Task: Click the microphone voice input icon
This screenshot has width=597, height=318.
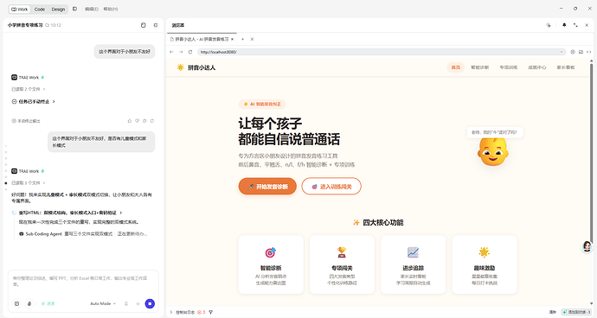Action: tap(126, 303)
